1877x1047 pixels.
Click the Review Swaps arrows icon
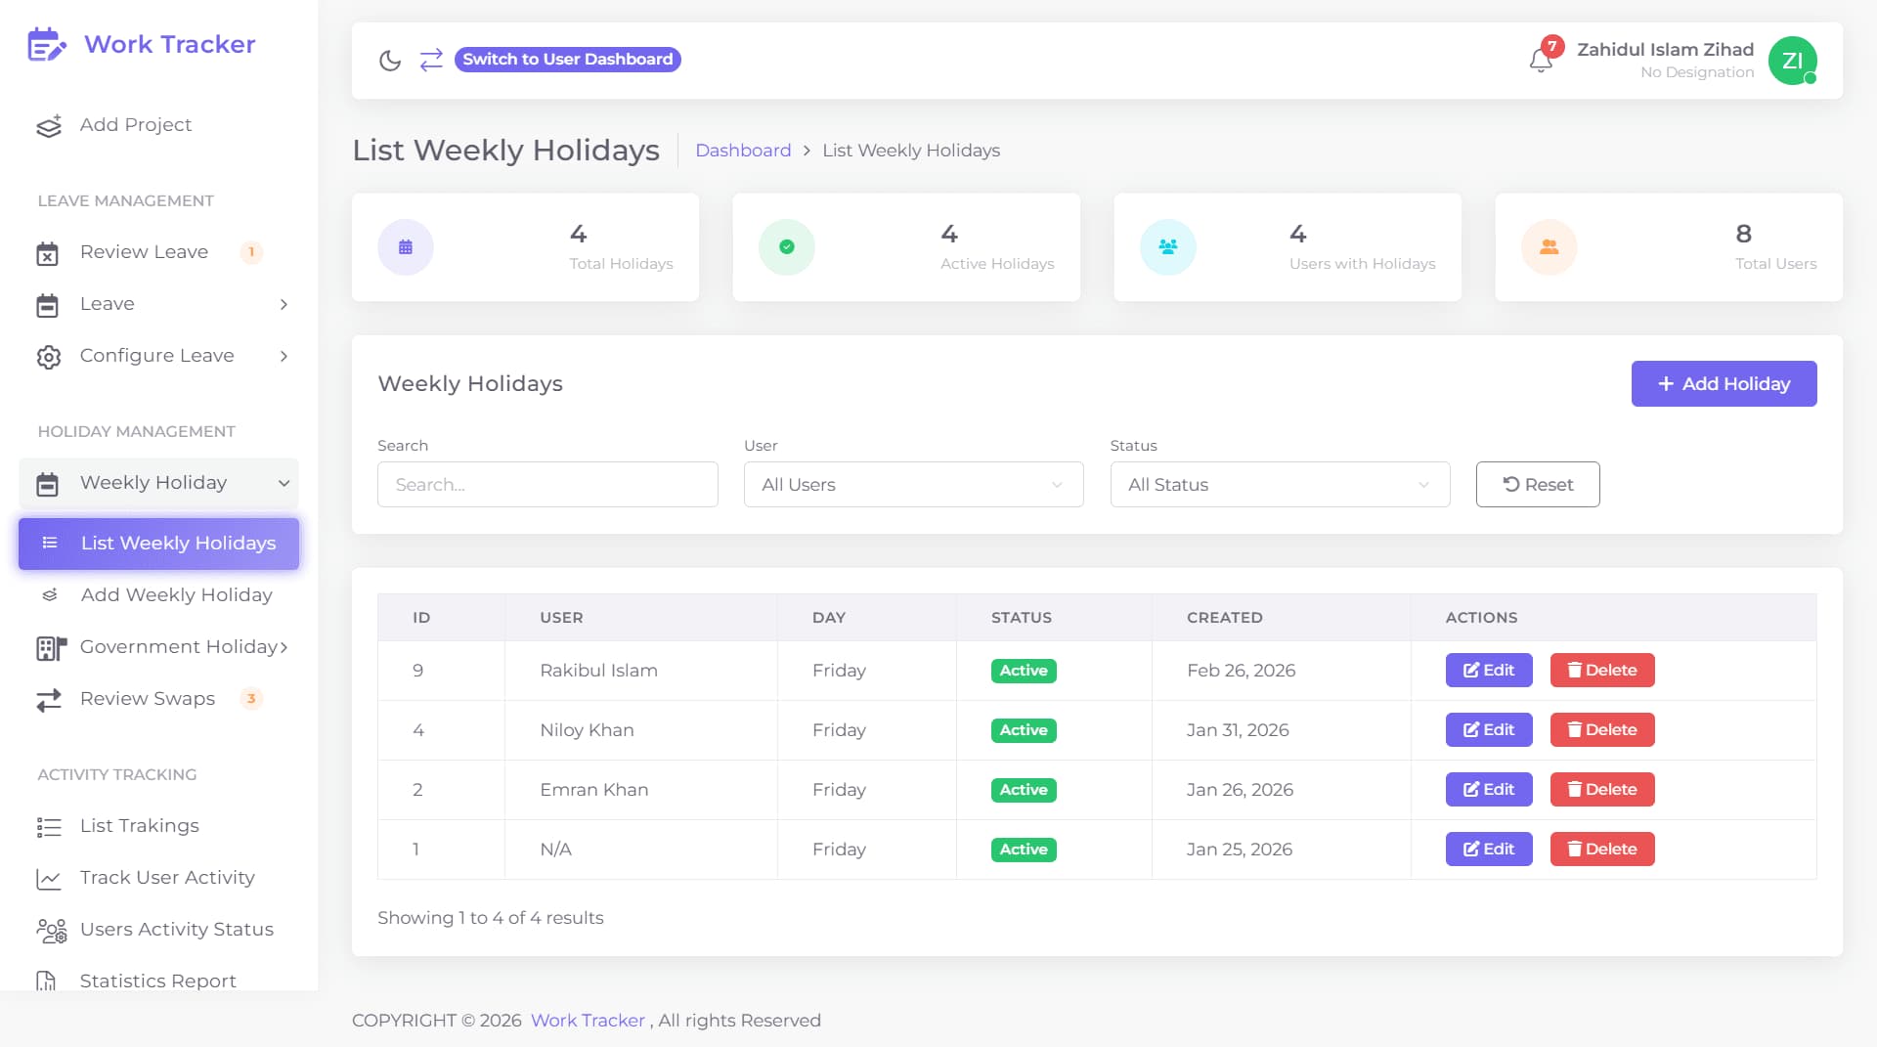click(x=49, y=699)
